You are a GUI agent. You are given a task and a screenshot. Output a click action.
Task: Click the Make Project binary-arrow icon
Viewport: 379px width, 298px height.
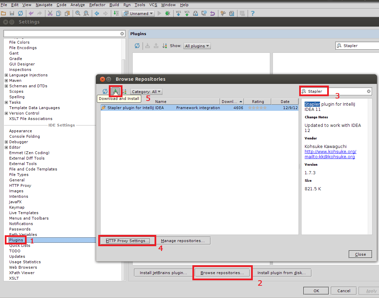point(116,14)
